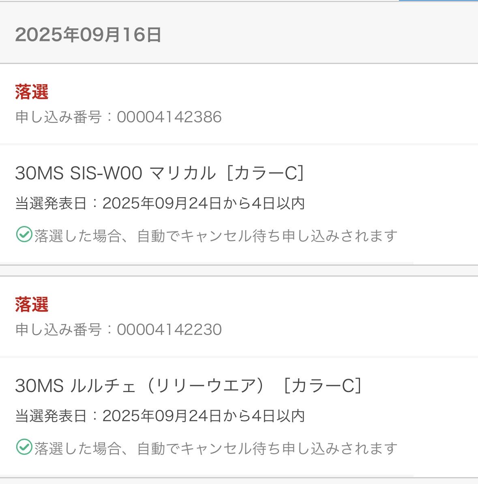Click the 2025年09月16日 date header
The height and width of the screenshot is (484, 478).
88,35
